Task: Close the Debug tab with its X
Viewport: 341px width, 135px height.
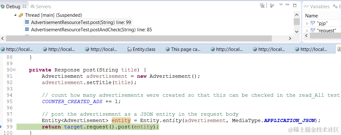Action: 24,6
